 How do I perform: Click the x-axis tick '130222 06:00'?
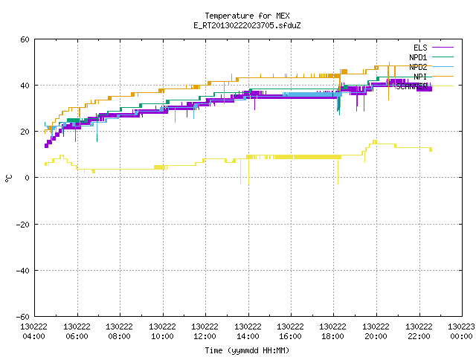[77, 332]
